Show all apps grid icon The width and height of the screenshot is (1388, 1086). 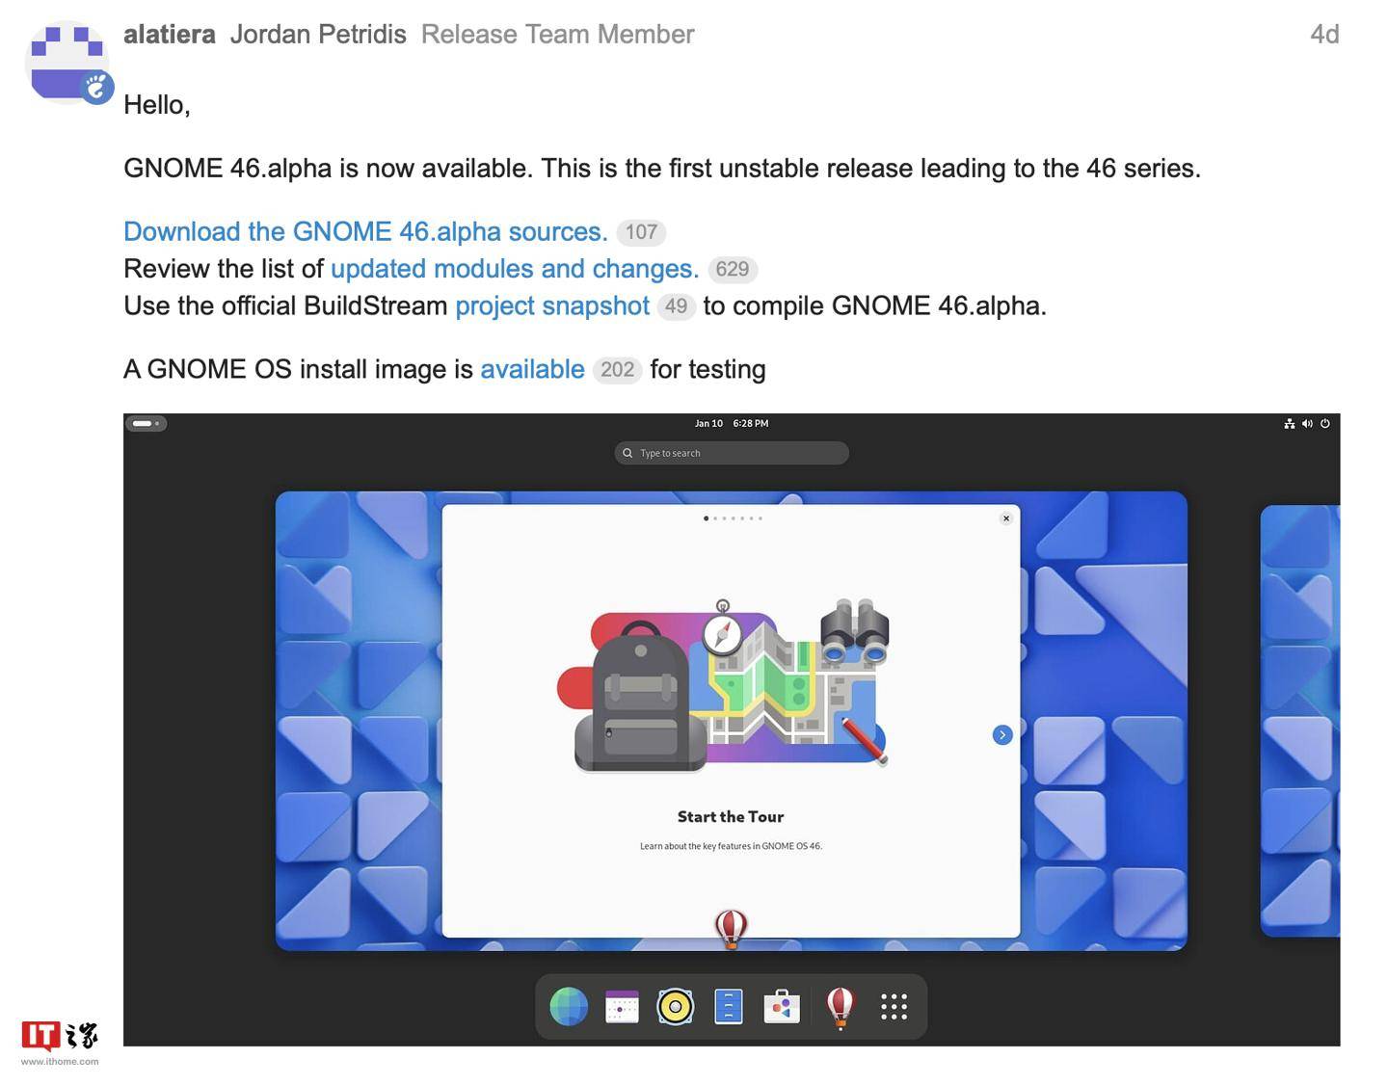(x=894, y=1007)
